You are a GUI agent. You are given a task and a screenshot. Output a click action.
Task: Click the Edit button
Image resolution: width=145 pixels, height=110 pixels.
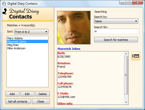27,94
